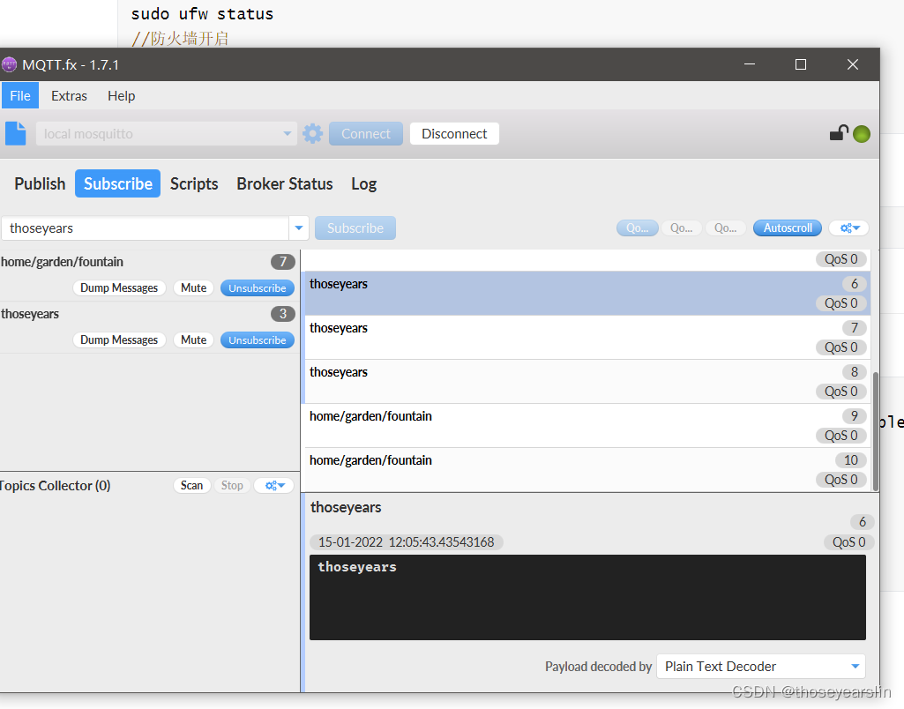Click the message list vertical scrollbar
The height and width of the screenshot is (709, 904).
coord(875,431)
